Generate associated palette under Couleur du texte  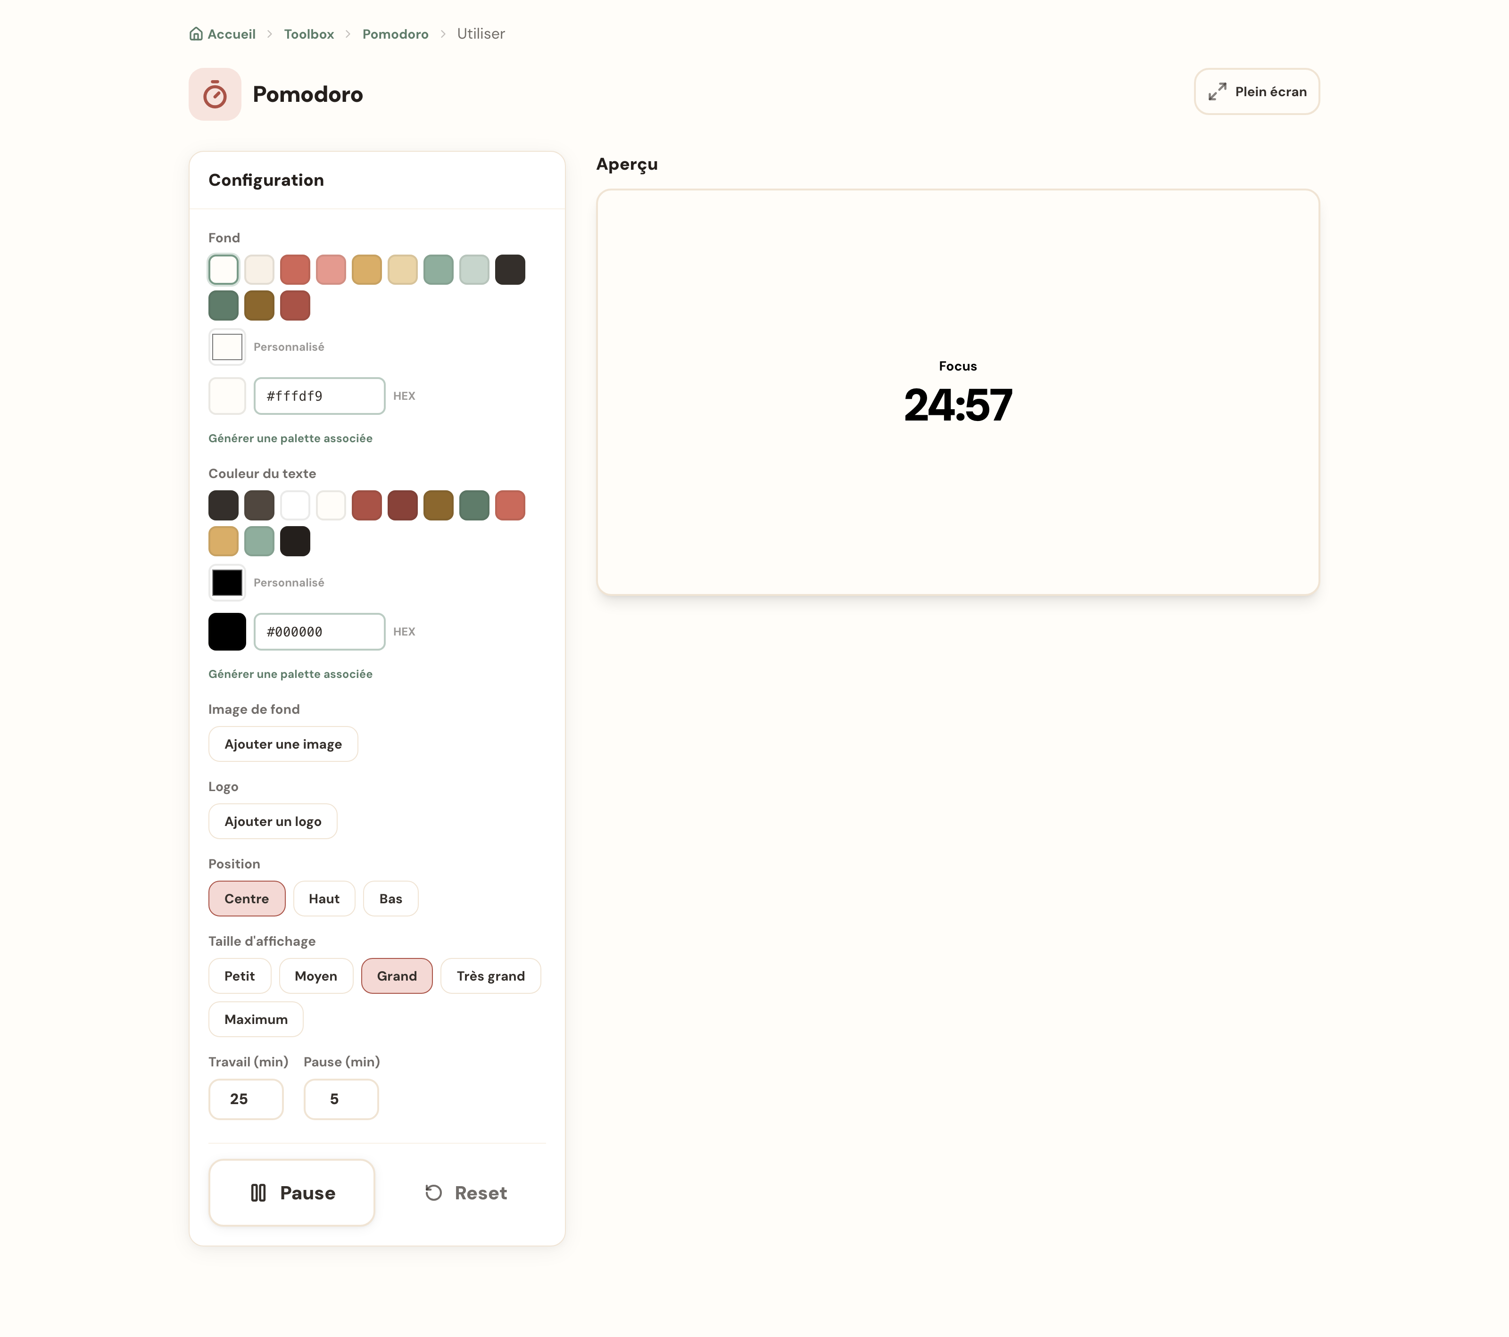pos(290,674)
